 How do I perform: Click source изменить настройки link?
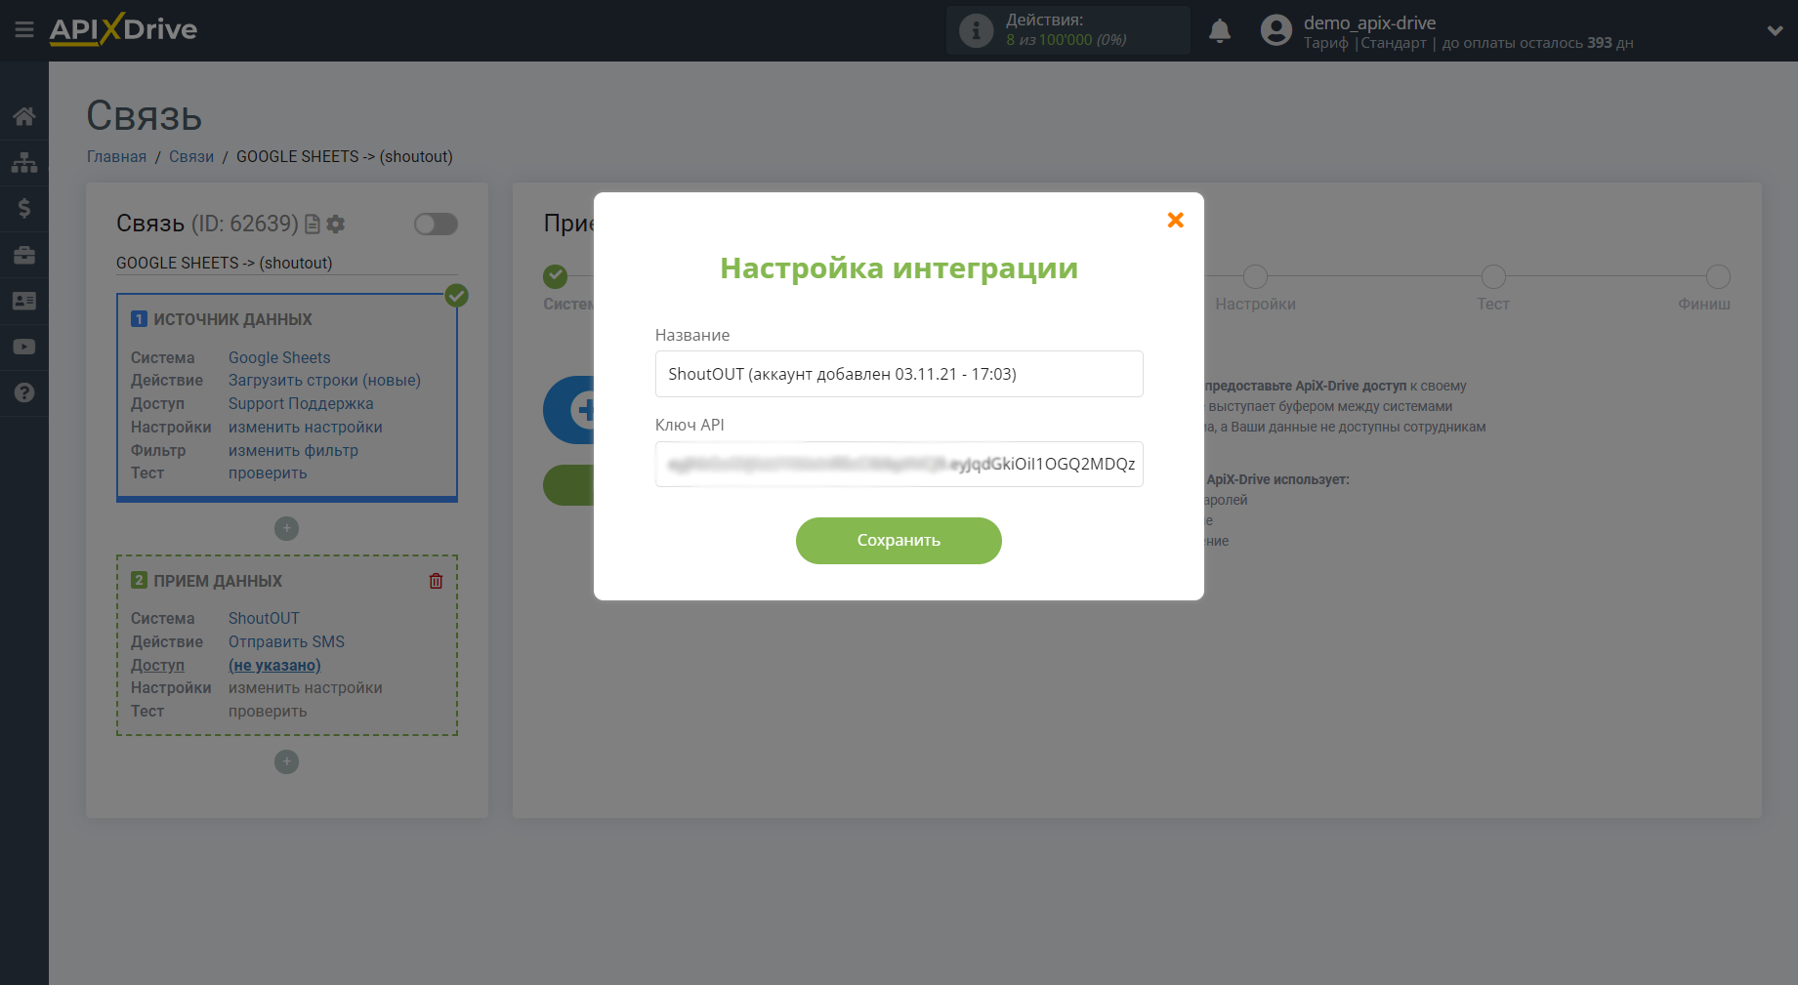[x=306, y=428]
